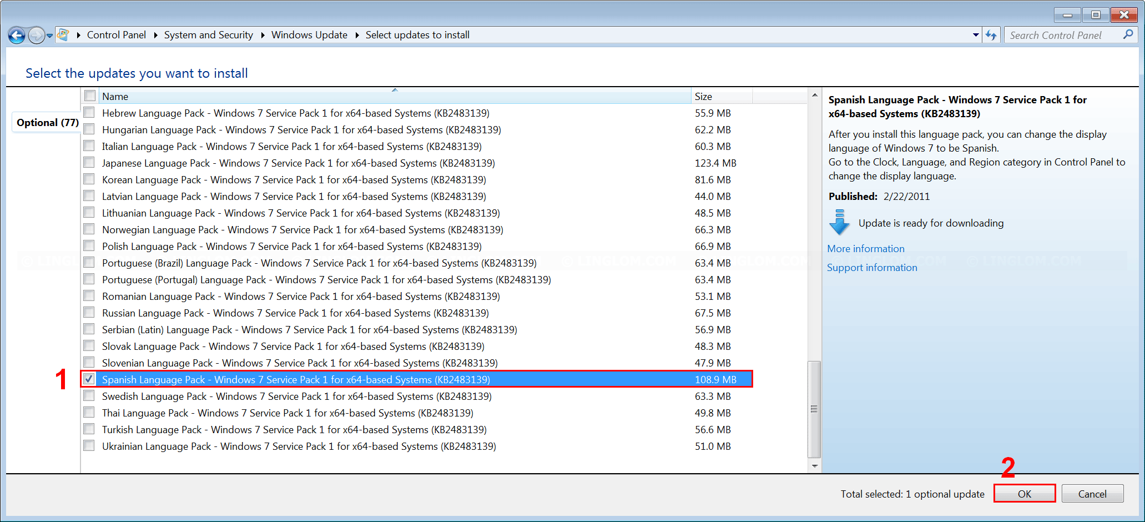1145x522 pixels.
Task: Check the Swedish Language Pack checkbox
Action: tap(89, 395)
